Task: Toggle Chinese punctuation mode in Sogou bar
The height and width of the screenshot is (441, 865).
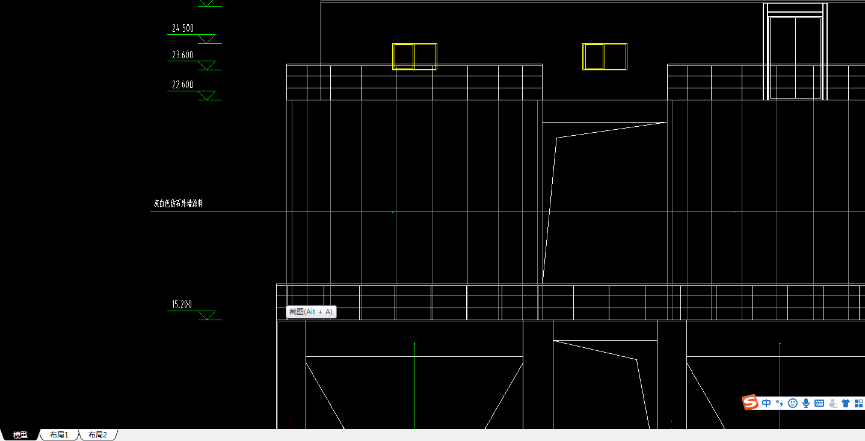Action: pyautogui.click(x=779, y=403)
